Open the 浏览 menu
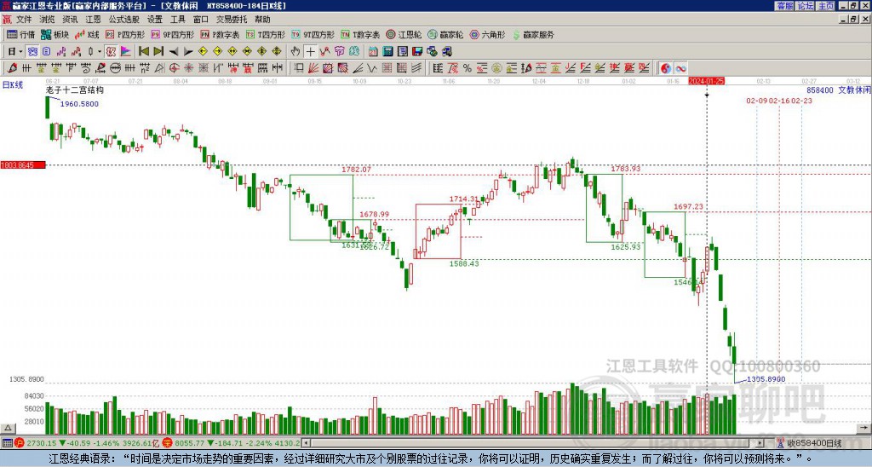The height and width of the screenshot is (467, 872). click(x=48, y=20)
